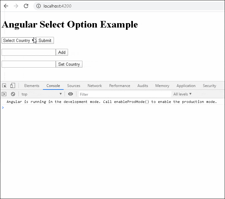
Task: Open the Audits tab
Action: pyautogui.click(x=143, y=86)
